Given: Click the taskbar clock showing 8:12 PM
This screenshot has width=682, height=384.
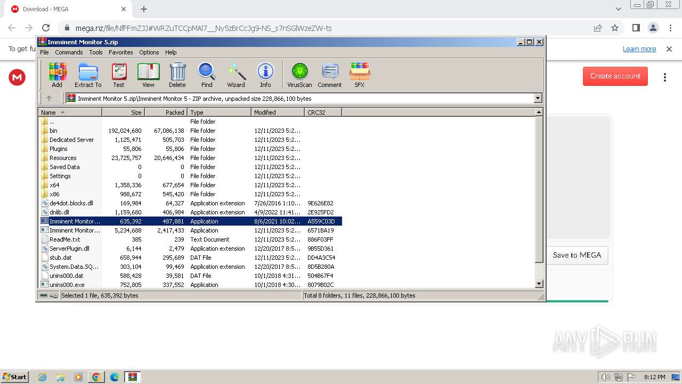Looking at the screenshot, I should point(654,377).
